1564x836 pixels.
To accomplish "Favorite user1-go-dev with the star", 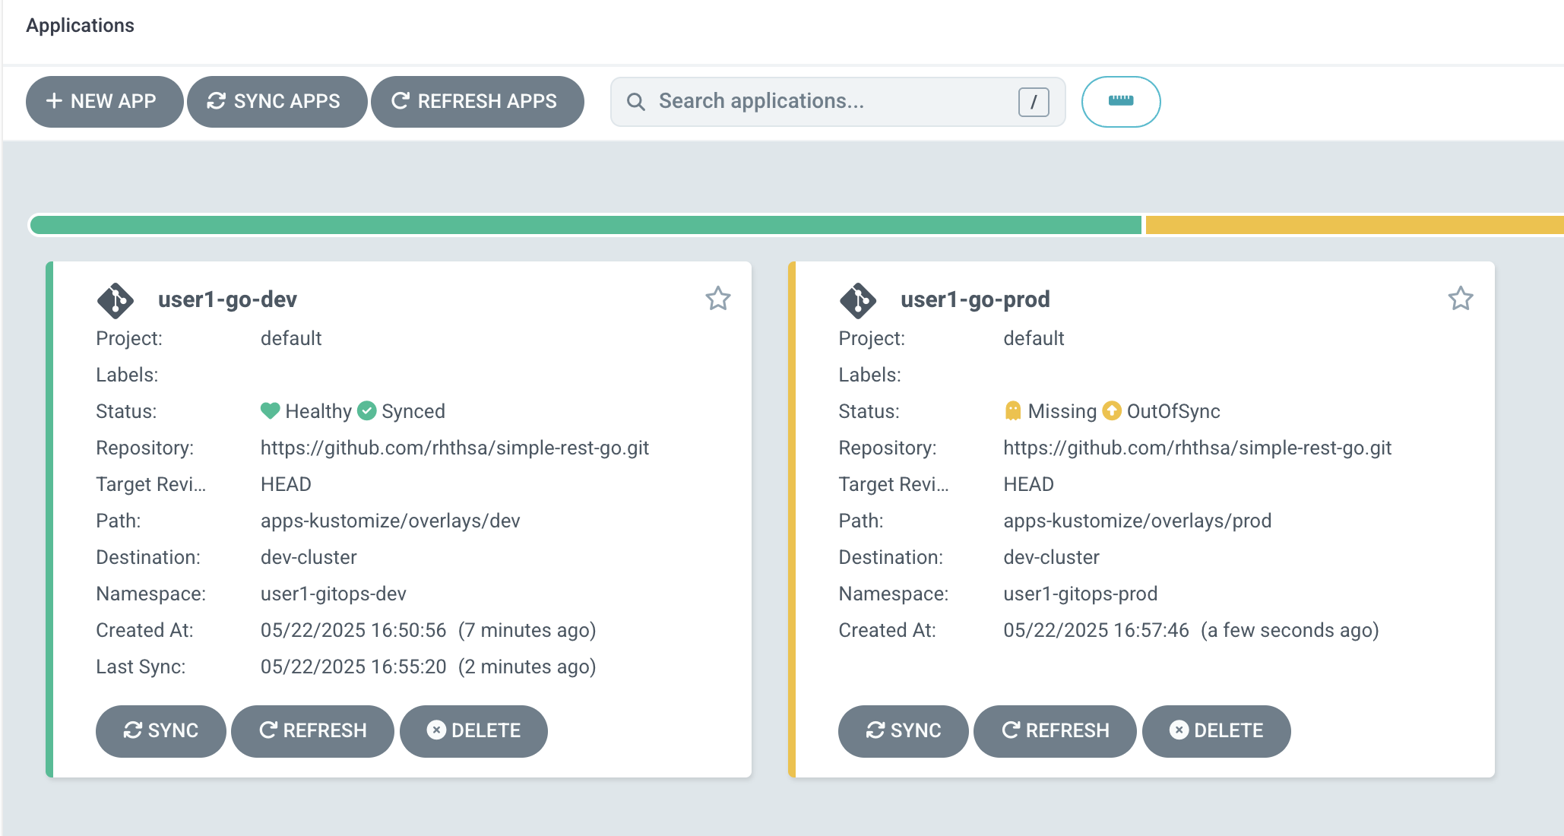I will click(717, 298).
